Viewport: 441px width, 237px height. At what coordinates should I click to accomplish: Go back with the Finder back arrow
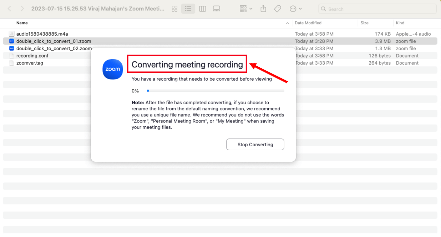click(9, 9)
